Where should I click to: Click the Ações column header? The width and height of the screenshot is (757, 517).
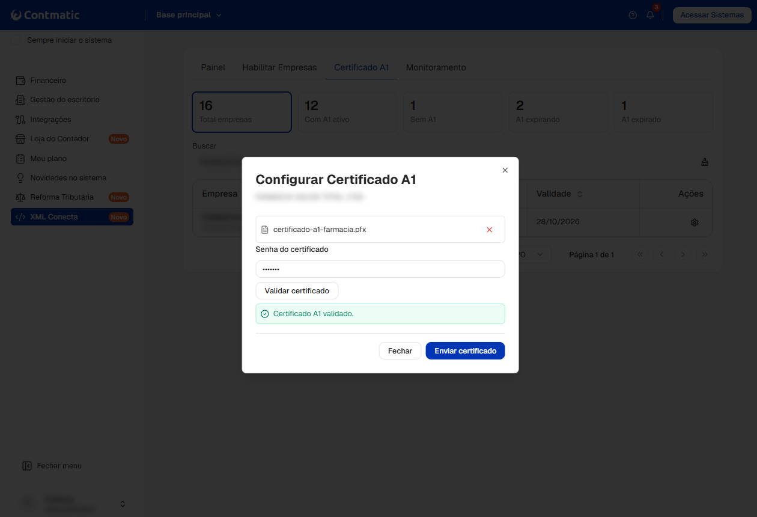pos(691,194)
